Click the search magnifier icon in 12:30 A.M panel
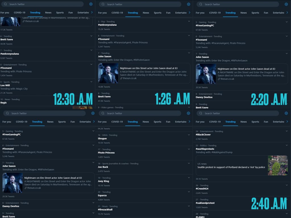The height and width of the screenshot is (218, 291). coord(5,4)
